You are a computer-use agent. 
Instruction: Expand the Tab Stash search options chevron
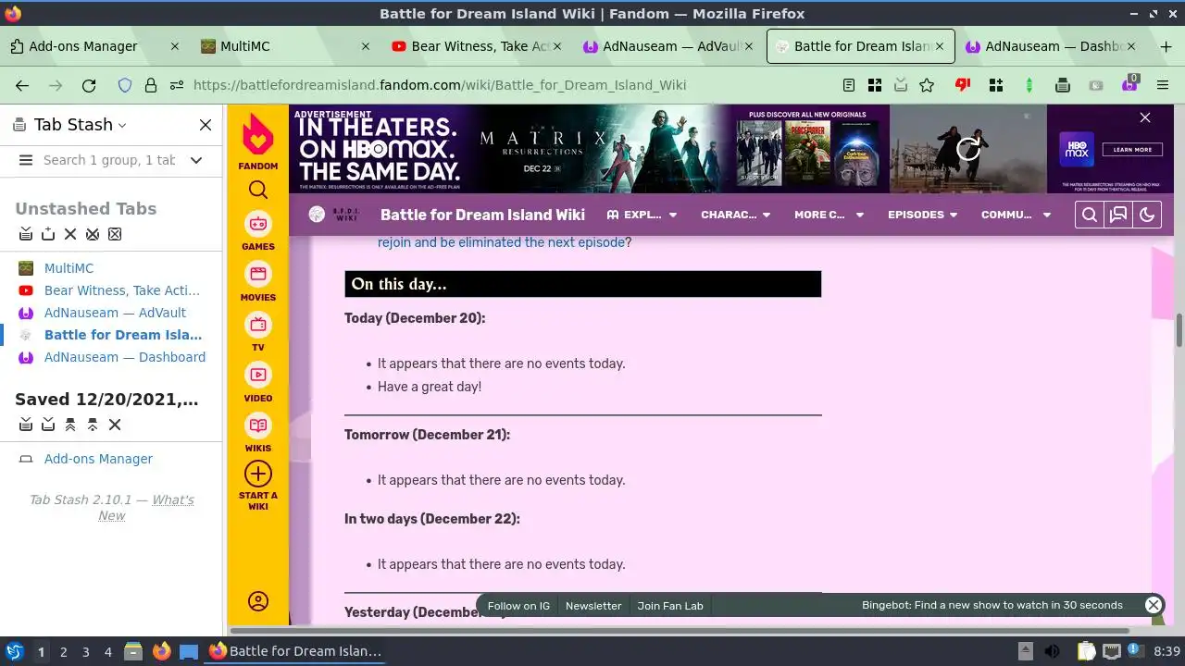[196, 160]
